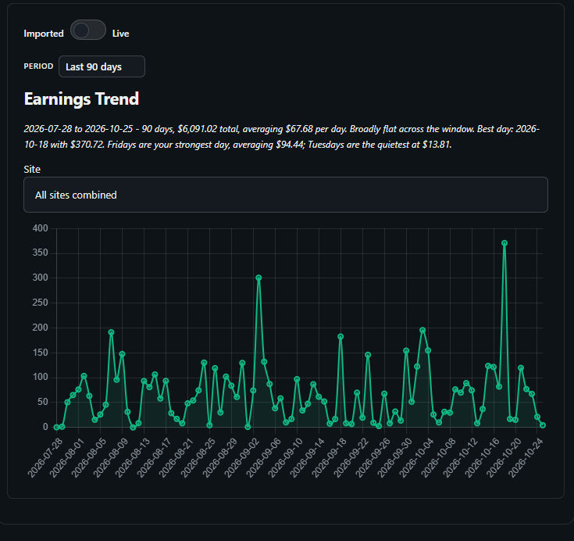Click the 150 y-axis label
The image size is (574, 541).
(41, 353)
